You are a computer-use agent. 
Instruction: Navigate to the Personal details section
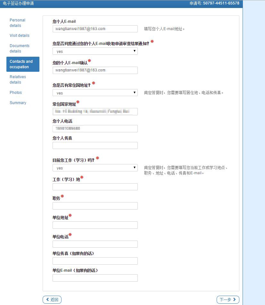coord(17,23)
